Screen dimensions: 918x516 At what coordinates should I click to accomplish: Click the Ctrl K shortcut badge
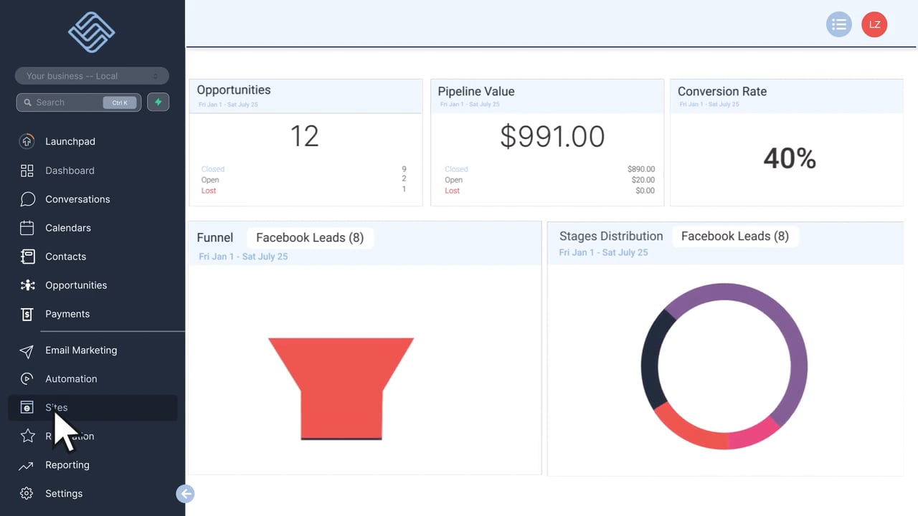click(x=120, y=102)
